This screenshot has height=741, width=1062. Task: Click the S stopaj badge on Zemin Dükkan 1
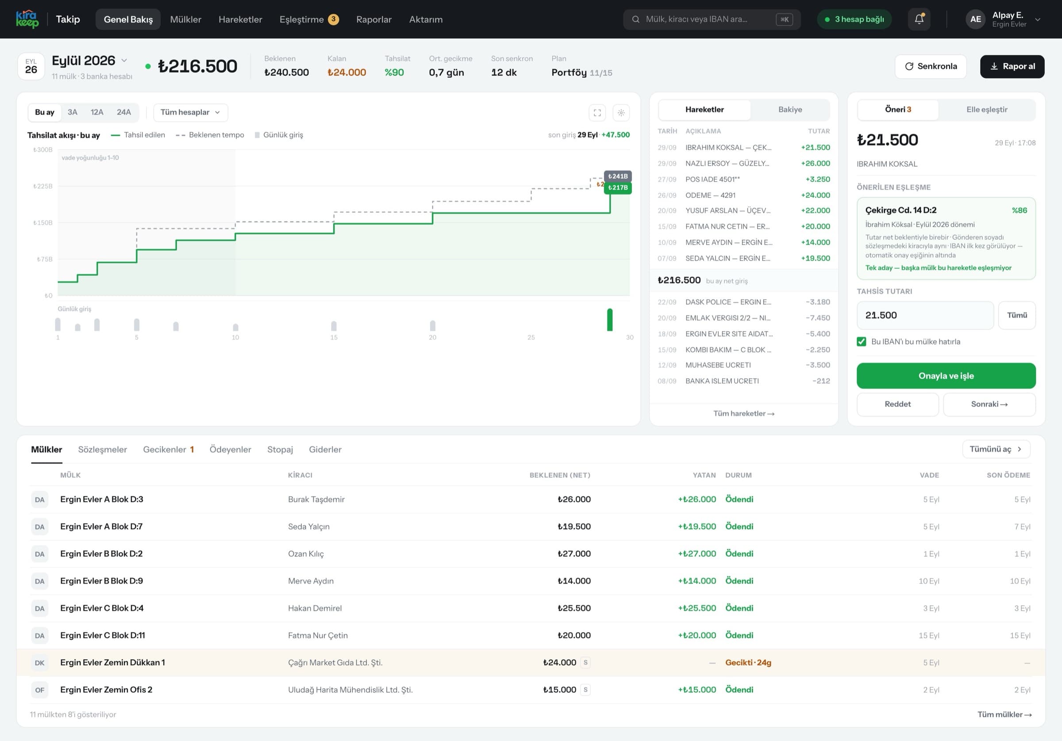[x=585, y=662]
